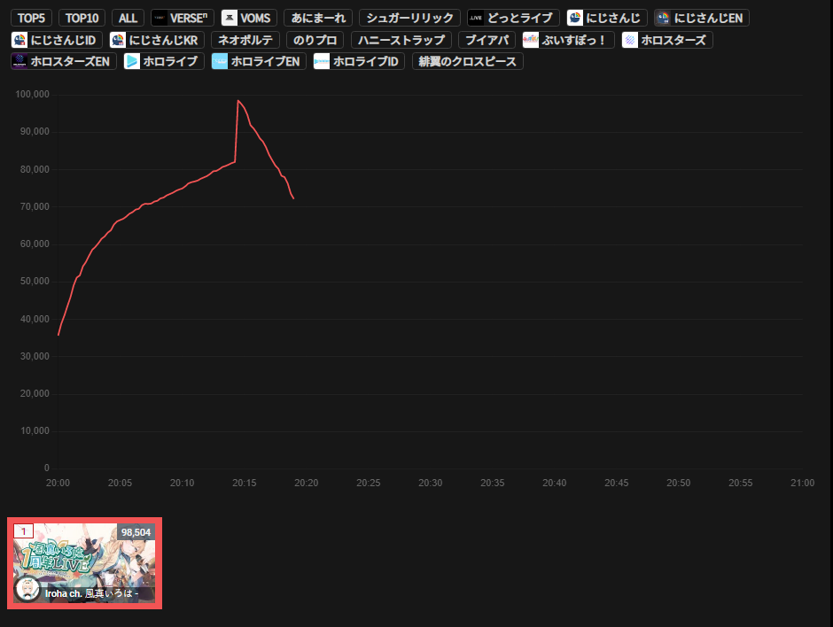Click the 20:15 x-axis time label

point(245,483)
